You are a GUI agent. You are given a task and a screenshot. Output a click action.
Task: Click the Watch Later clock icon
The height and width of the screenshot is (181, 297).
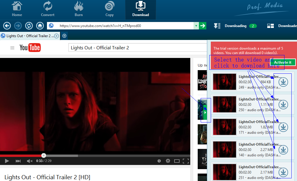pyautogui.click(x=159, y=161)
